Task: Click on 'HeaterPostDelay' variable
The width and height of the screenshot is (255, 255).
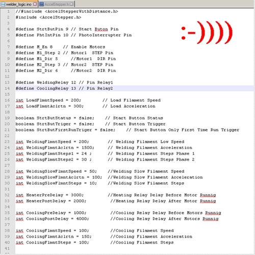Action: tap(46, 201)
